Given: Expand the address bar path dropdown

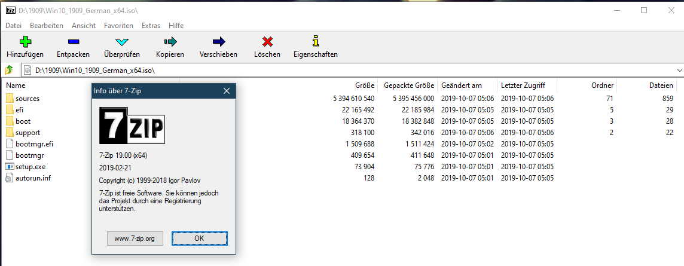Looking at the screenshot, I should pos(679,70).
